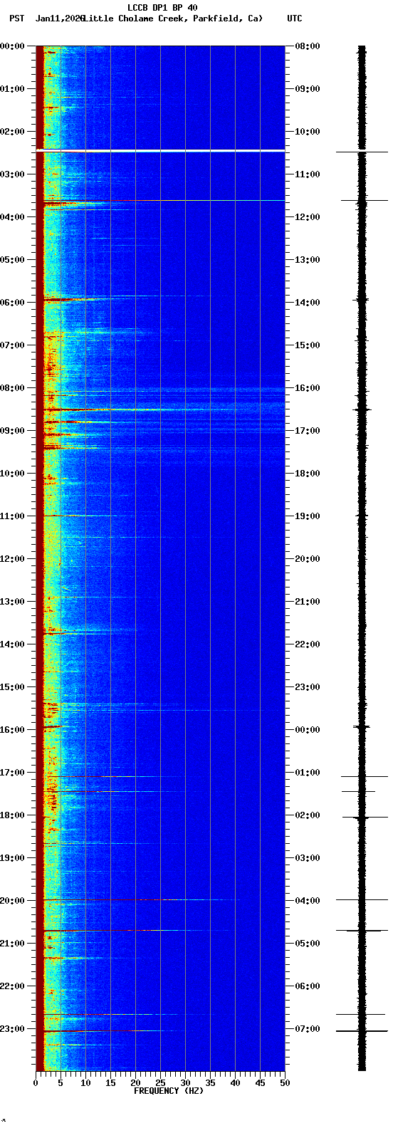Click the "PST" timezone label

[16, 19]
